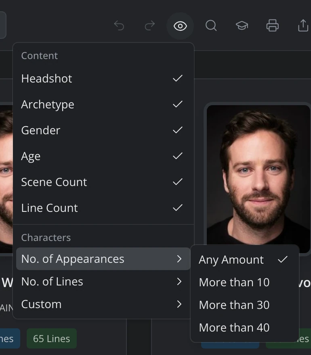
Task: Toggle Archetype content visibility
Action: (x=103, y=104)
